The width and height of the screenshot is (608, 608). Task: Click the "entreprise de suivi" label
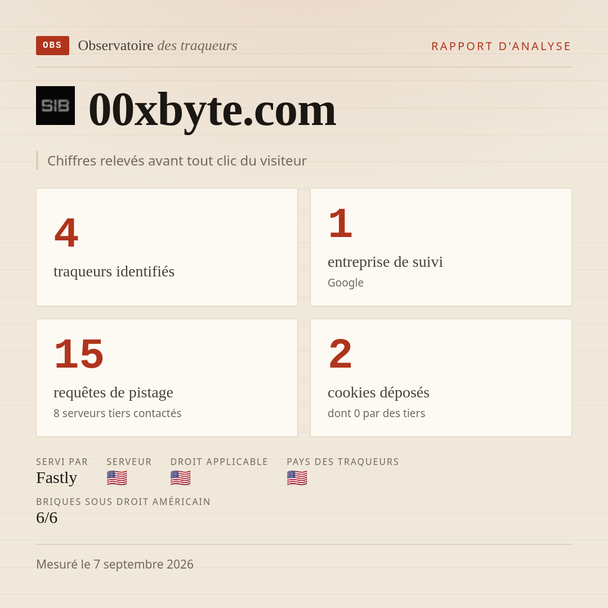click(385, 262)
